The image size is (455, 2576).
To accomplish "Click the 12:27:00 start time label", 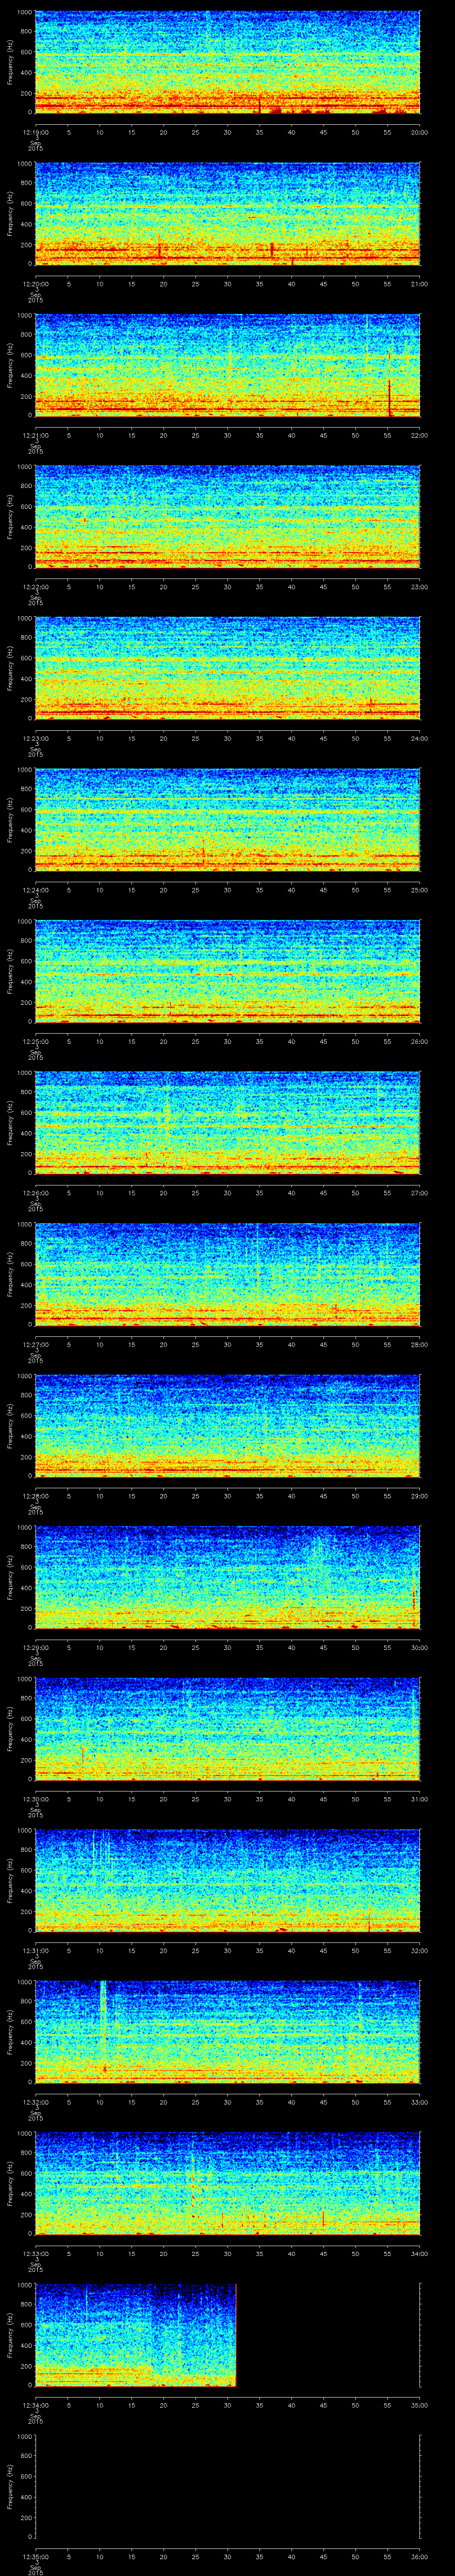I will (35, 1344).
